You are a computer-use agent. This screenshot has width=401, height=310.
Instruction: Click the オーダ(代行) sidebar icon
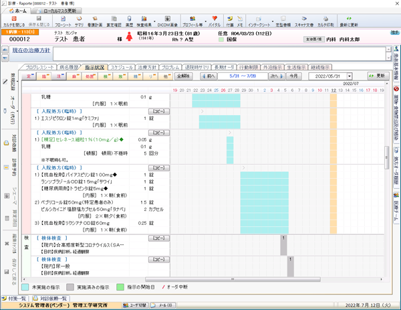[x=5, y=111]
